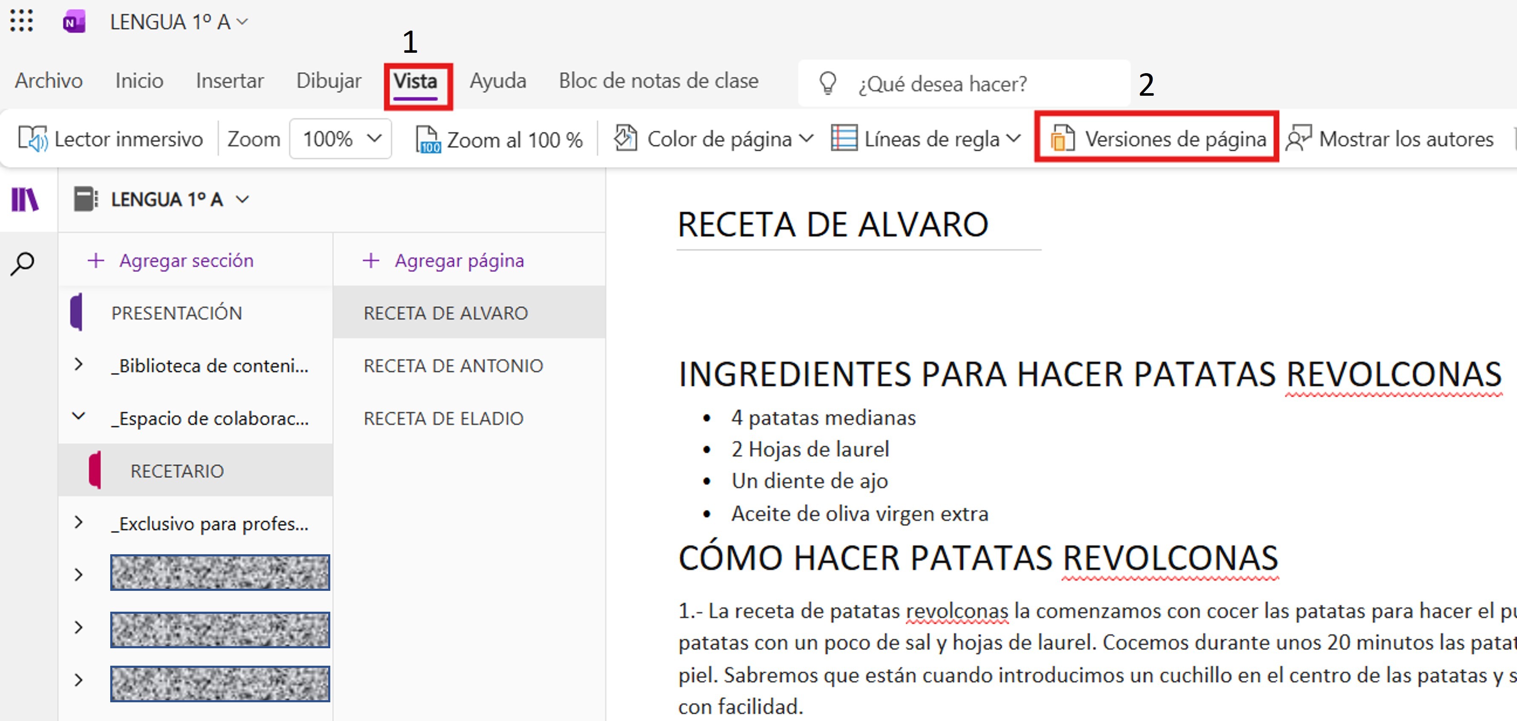Viewport: 1517px width, 721px height.
Task: Open the notebooks library icon in sidebar
Action: pyautogui.click(x=25, y=199)
